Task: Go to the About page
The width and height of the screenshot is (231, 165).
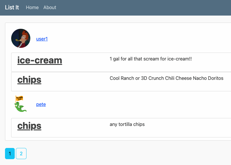Action: tap(50, 8)
